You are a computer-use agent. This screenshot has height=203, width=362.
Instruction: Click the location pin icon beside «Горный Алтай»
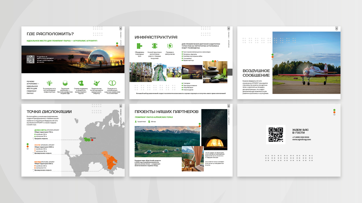click(136, 122)
